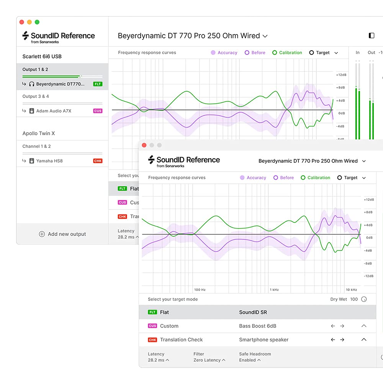Select the Translation Check target mode

click(x=181, y=340)
